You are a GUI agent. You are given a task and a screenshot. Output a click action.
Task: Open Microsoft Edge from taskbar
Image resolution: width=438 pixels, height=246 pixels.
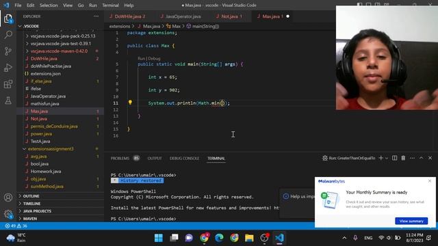point(219,238)
